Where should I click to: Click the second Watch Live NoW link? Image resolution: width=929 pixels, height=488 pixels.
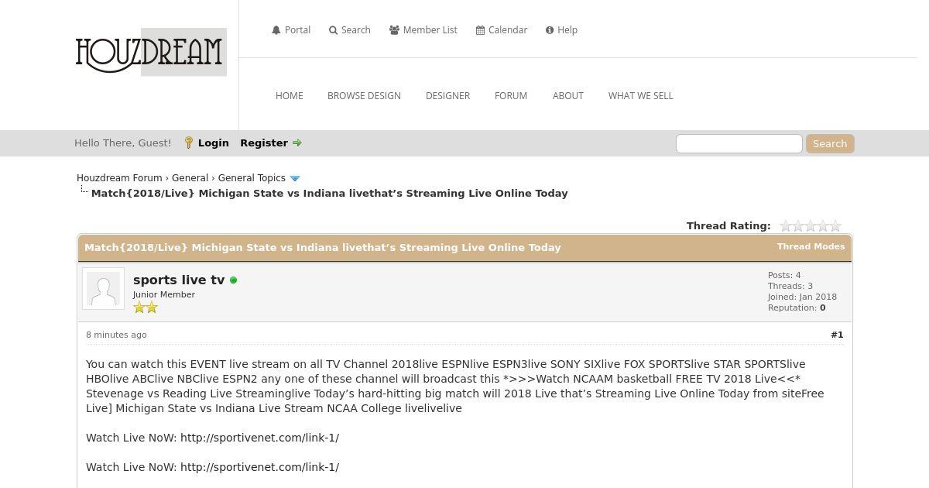pyautogui.click(x=259, y=467)
